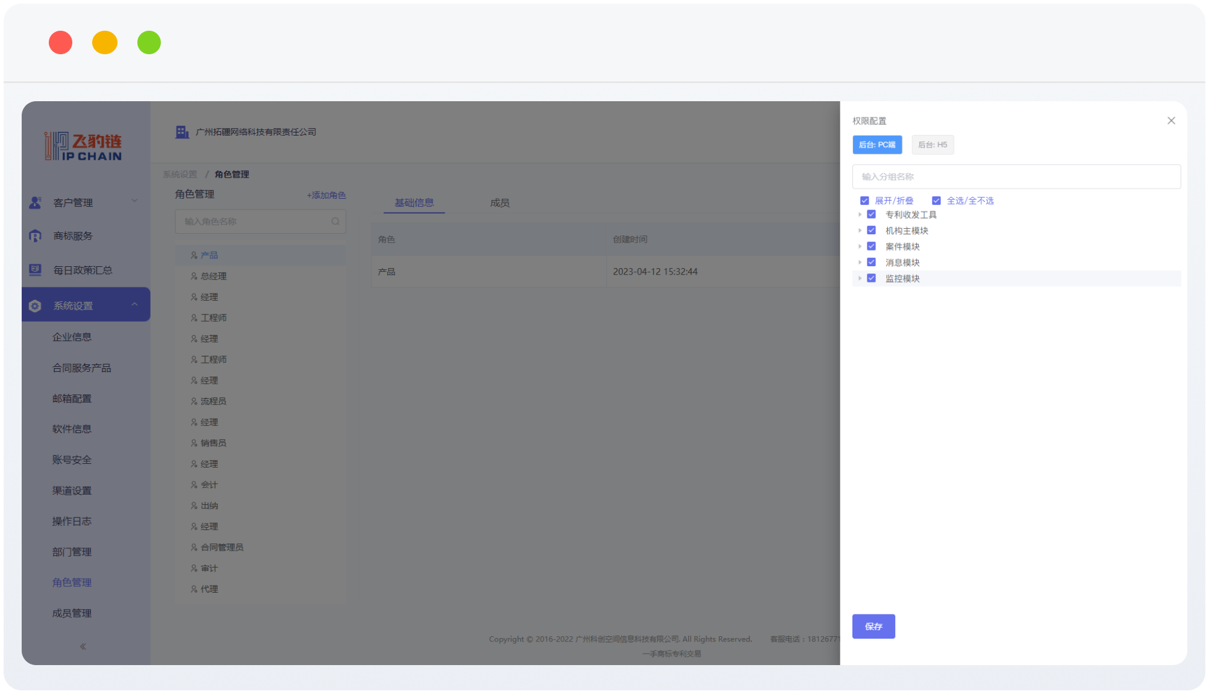Expand the 机构主模块 tree node arrow
This screenshot has height=694, width=1209.
tap(860, 231)
